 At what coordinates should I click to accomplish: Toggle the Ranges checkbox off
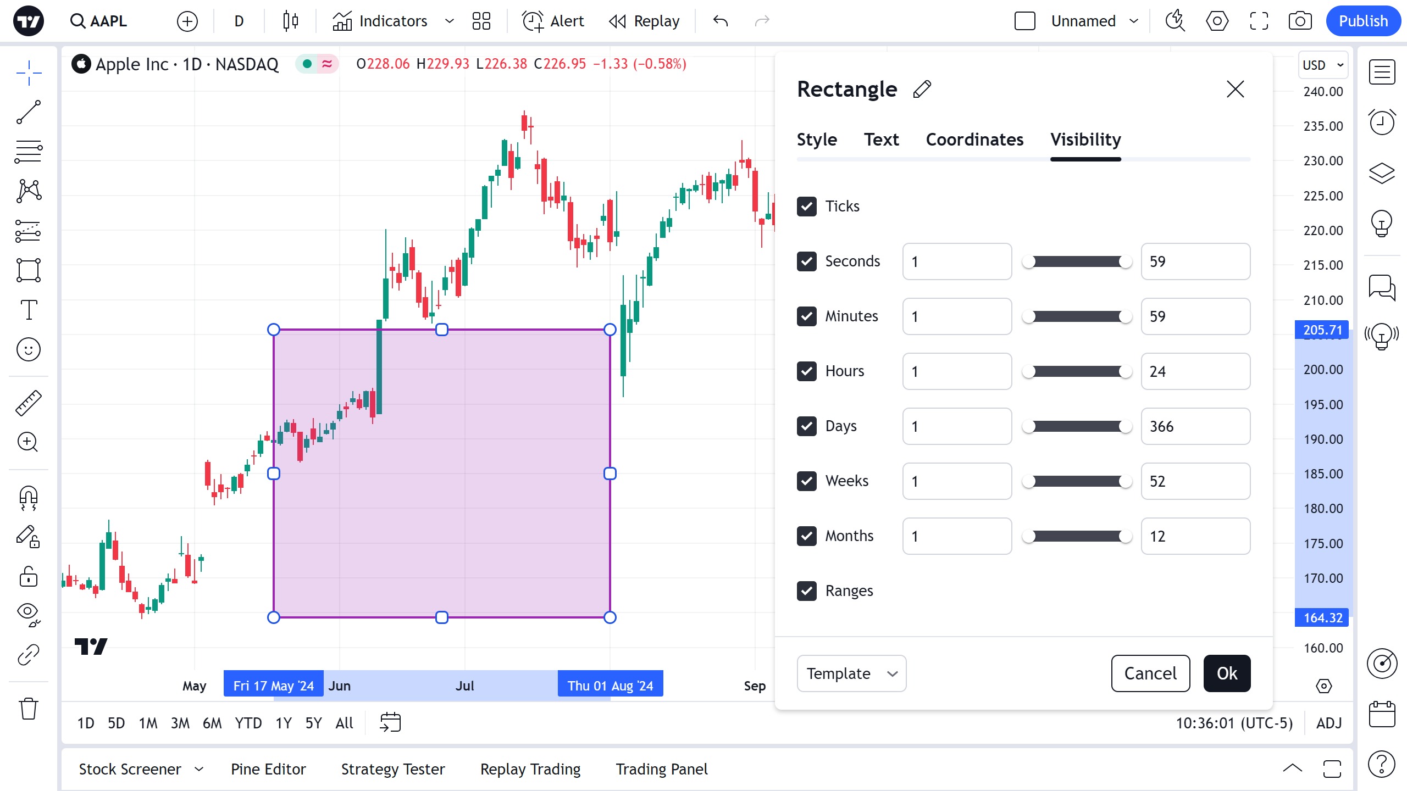pyautogui.click(x=807, y=591)
